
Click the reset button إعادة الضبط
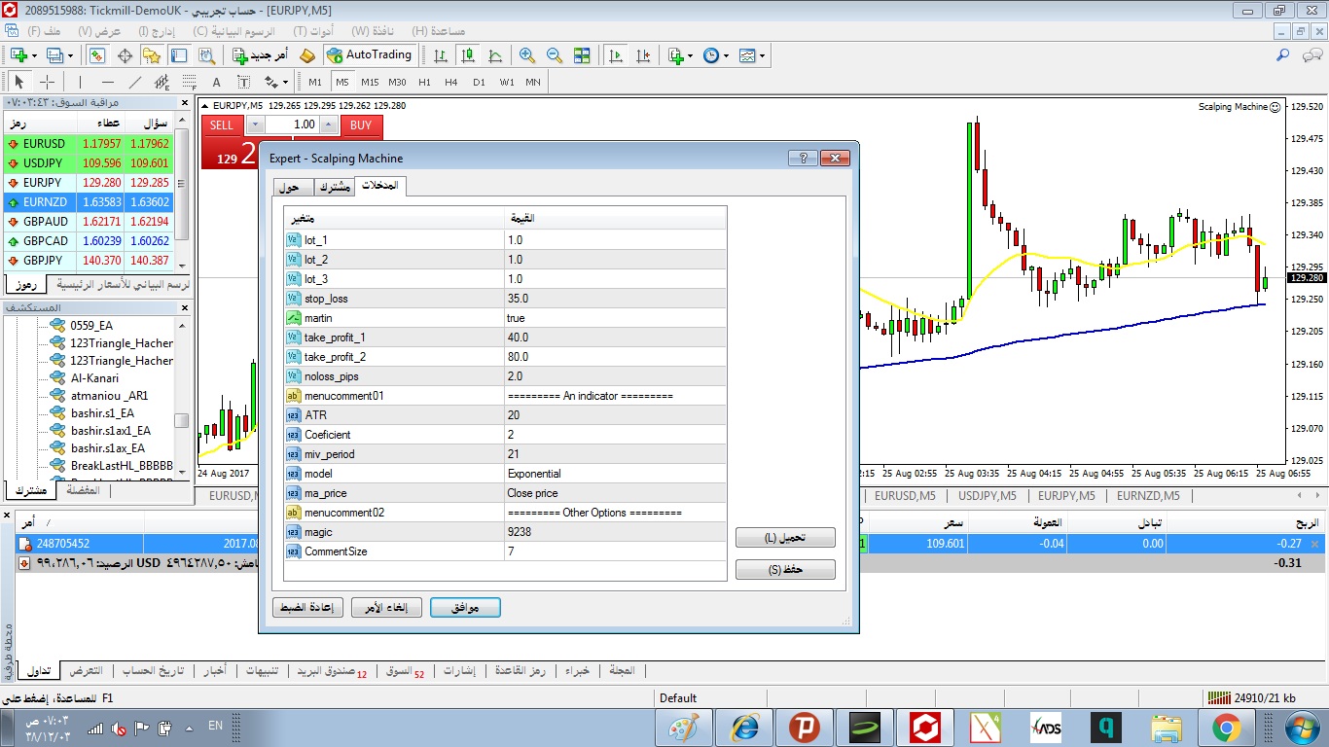(307, 608)
